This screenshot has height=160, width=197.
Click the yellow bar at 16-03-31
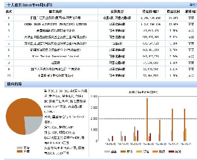[186, 135]
